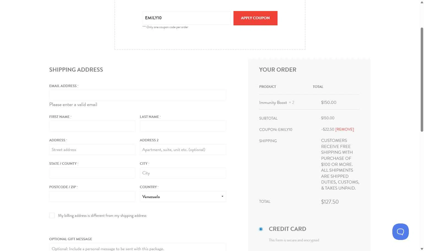Click into the First Name field
424x251 pixels.
coord(92,126)
